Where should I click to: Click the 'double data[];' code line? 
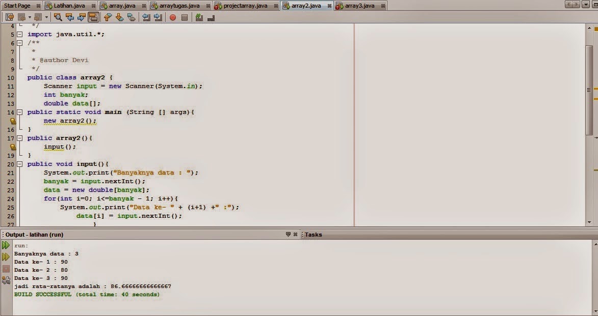click(72, 104)
